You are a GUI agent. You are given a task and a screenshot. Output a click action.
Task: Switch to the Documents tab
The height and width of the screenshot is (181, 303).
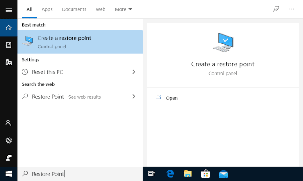74,9
